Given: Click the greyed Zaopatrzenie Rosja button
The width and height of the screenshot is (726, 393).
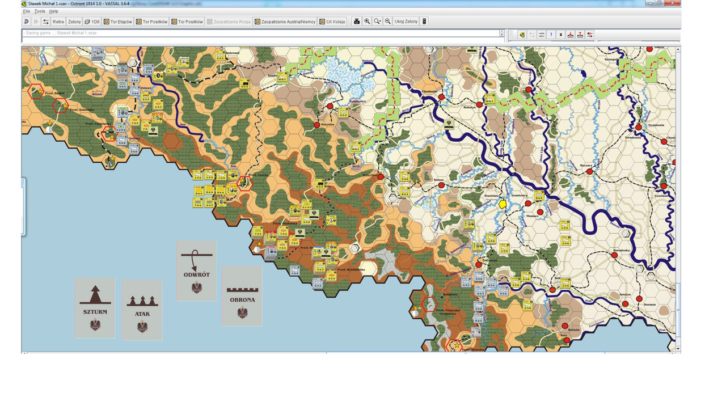Looking at the screenshot, I should [x=229, y=22].
